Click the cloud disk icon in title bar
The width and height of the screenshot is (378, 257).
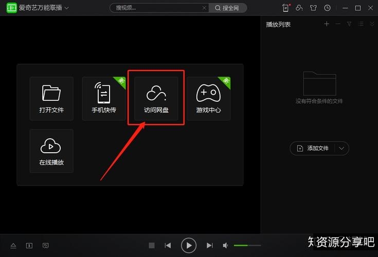(300, 8)
